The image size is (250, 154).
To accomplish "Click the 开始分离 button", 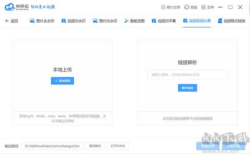I will pos(234,146).
